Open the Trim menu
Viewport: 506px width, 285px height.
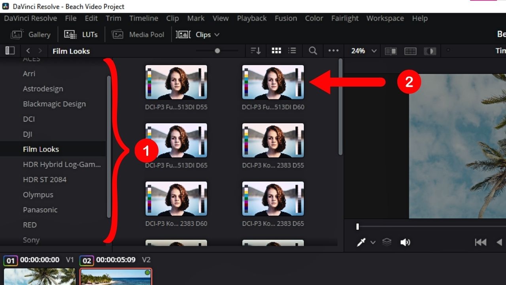point(113,18)
